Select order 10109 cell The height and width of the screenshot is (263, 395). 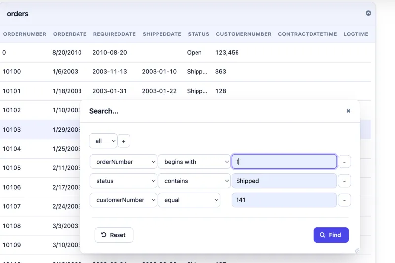(x=12, y=245)
